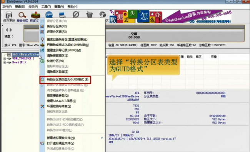Viewport: 250px width, 152px height.
Task: Close the disk panel with small x
Action: pyautogui.click(x=2, y=25)
